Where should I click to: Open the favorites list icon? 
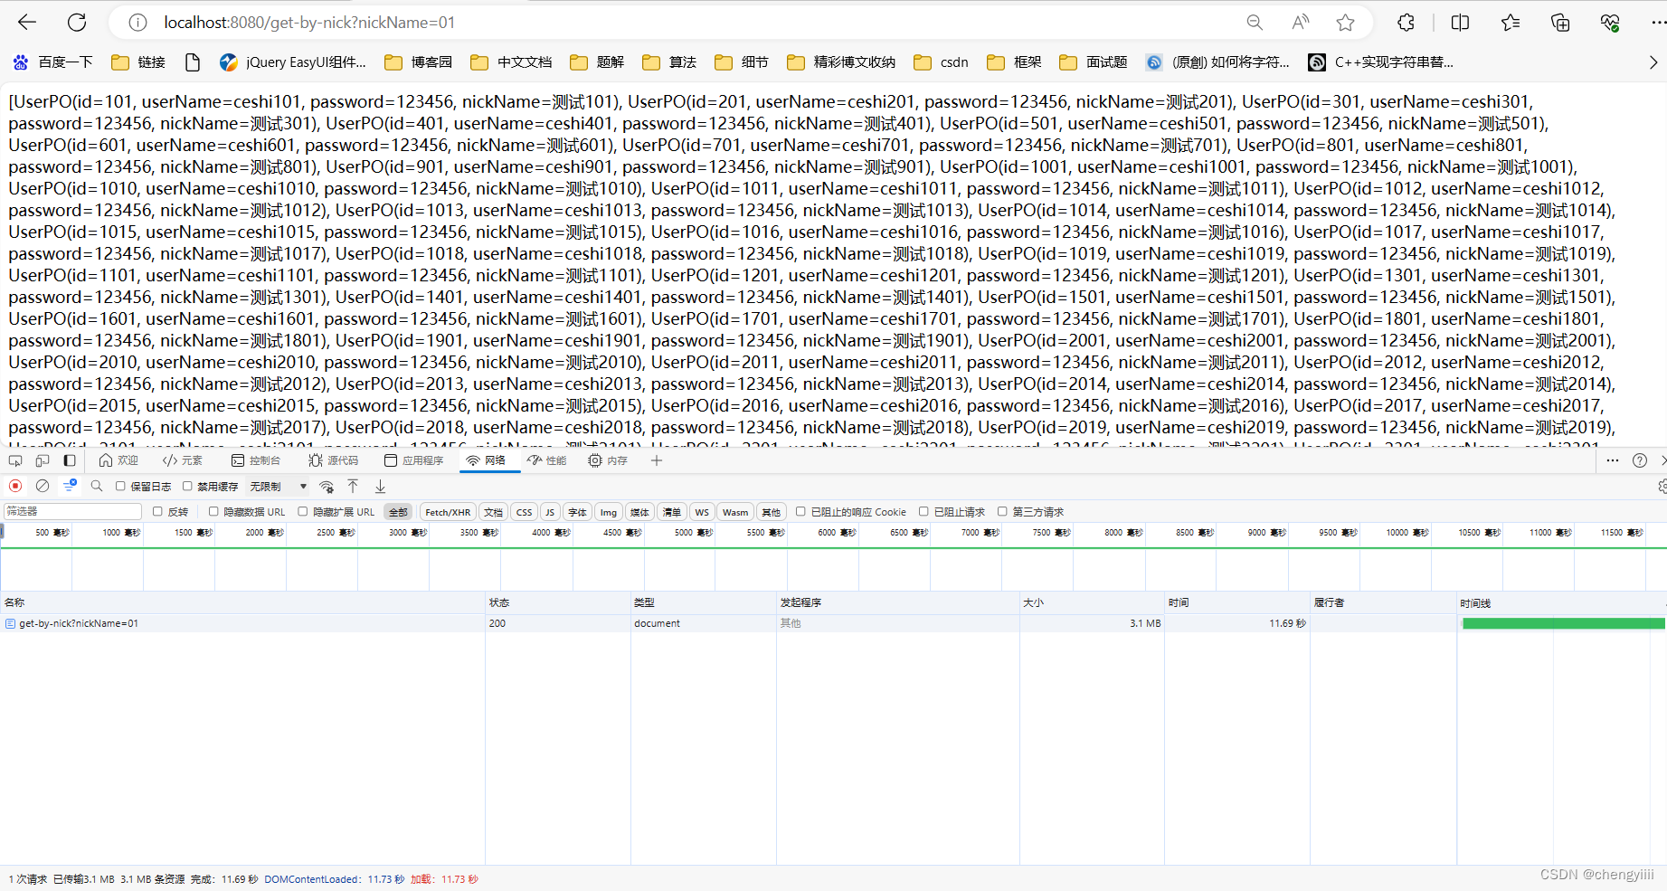1511,23
